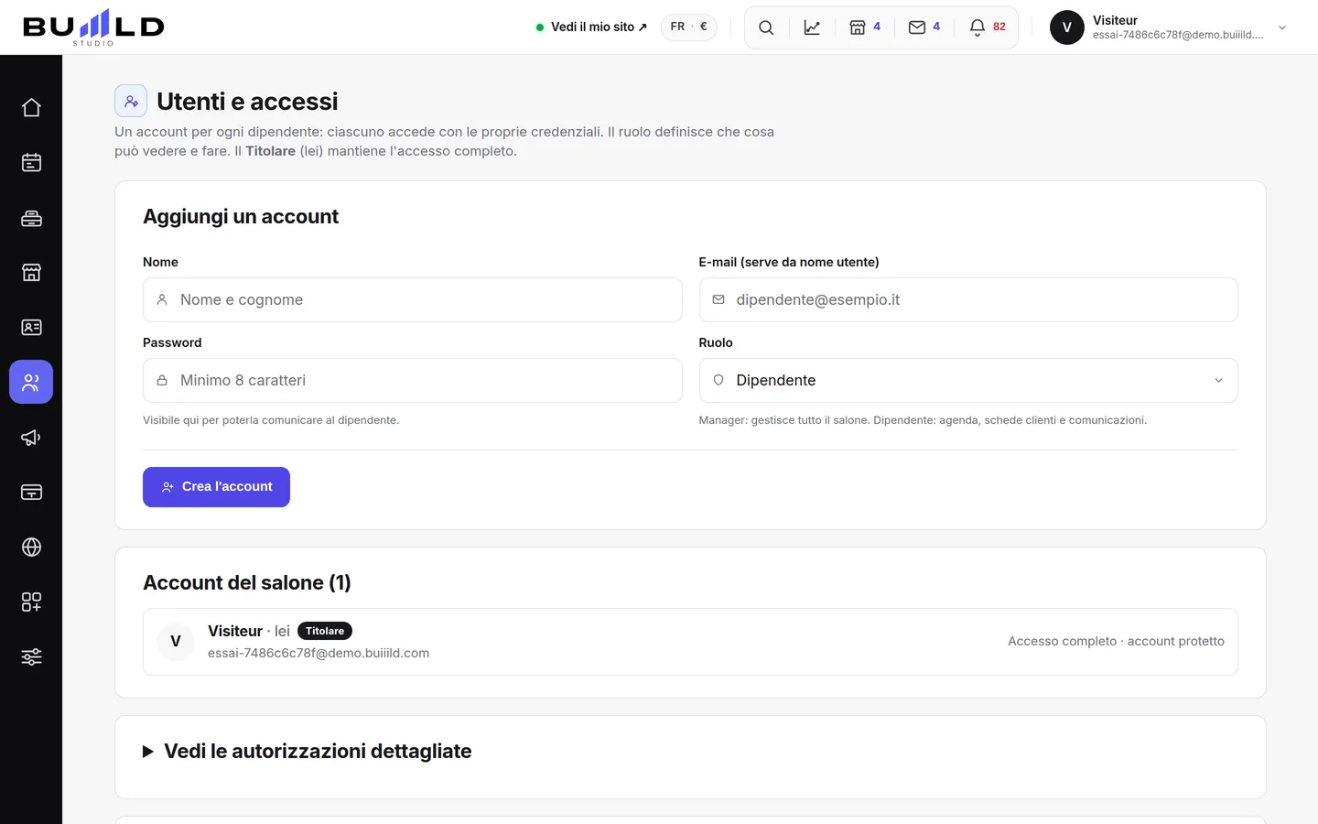This screenshot has height=824, width=1318.
Task: Open the shop icon with badge 4
Action: [x=865, y=27]
